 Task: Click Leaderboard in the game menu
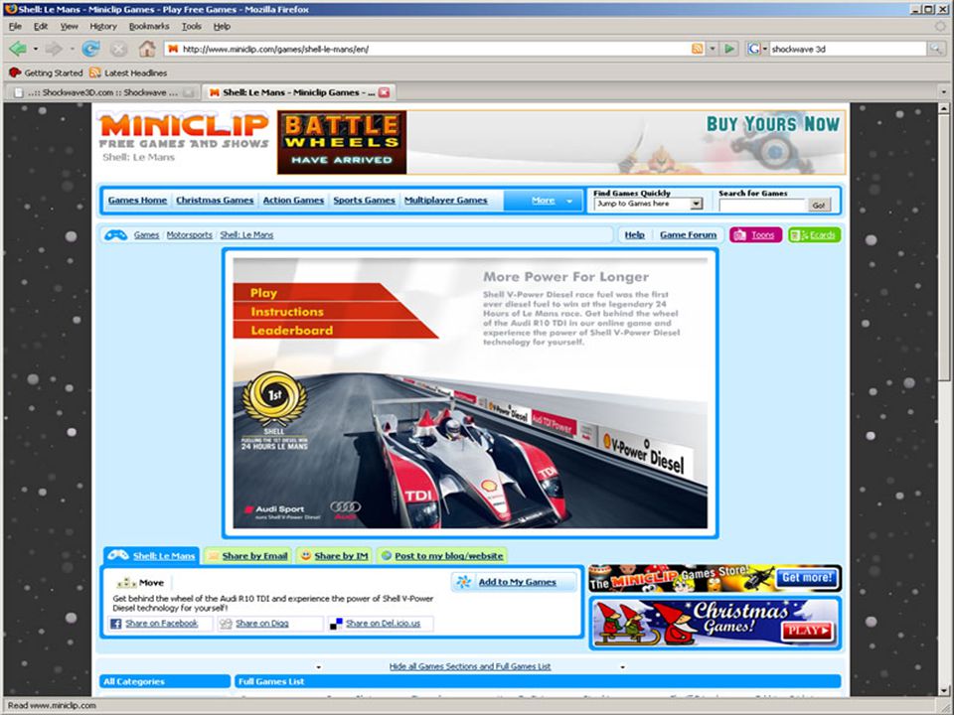click(x=292, y=331)
